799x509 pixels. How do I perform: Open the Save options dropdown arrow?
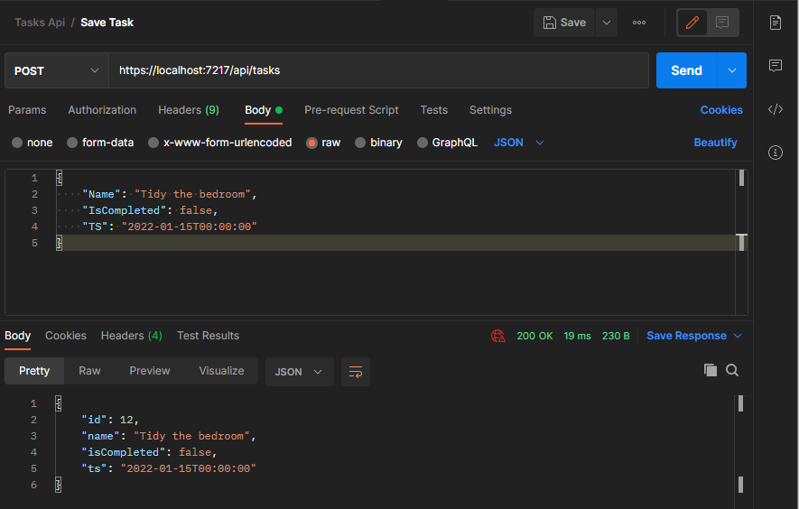click(x=607, y=23)
